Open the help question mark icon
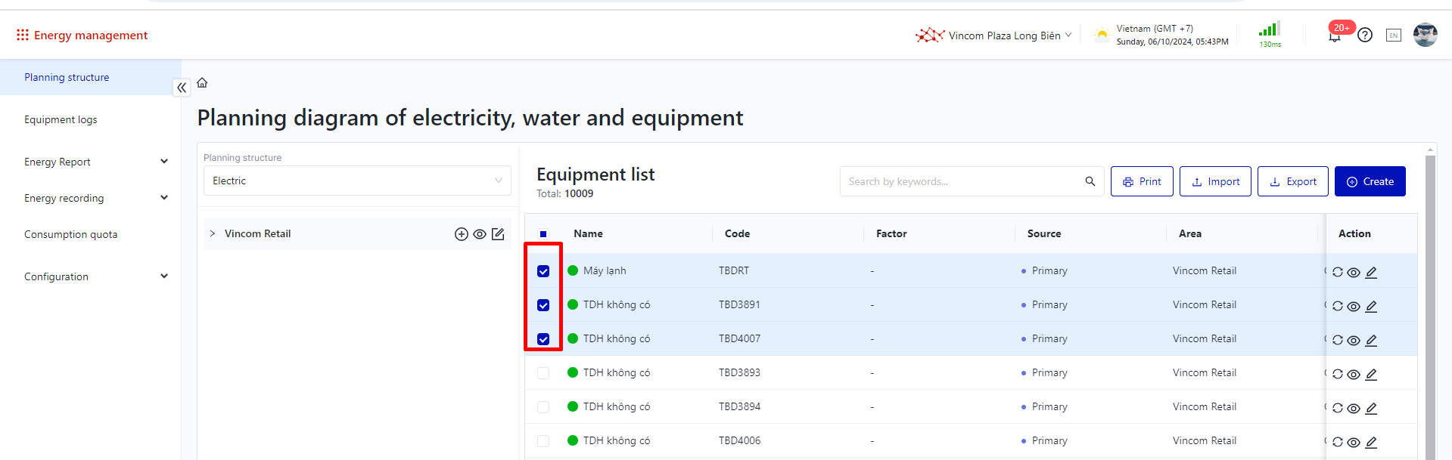 pyautogui.click(x=1364, y=35)
